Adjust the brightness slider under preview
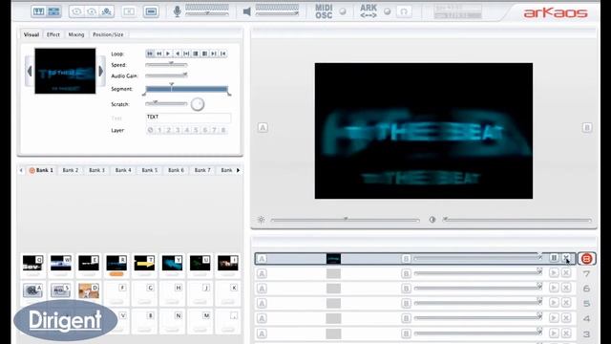The image size is (611, 344). 346,220
